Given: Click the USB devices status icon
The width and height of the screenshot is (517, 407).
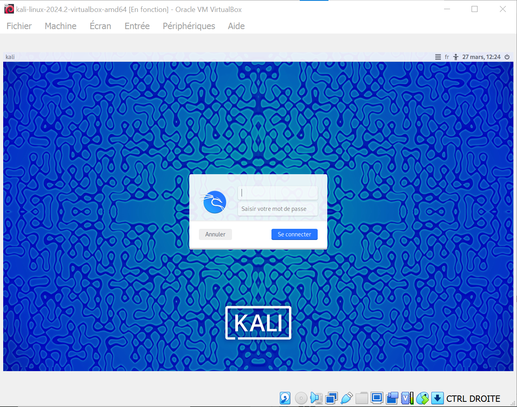Looking at the screenshot, I should (x=346, y=398).
